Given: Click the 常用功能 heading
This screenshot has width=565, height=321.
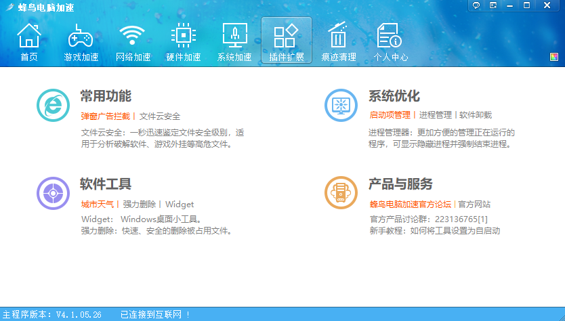Looking at the screenshot, I should 106,96.
